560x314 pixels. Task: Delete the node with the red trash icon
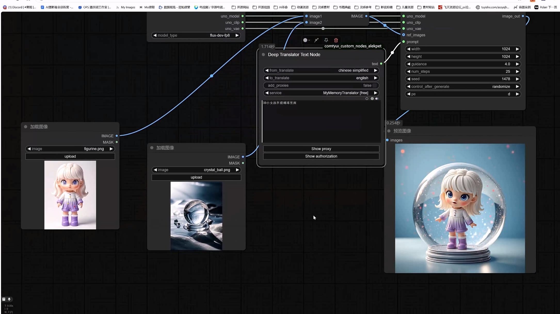click(336, 40)
